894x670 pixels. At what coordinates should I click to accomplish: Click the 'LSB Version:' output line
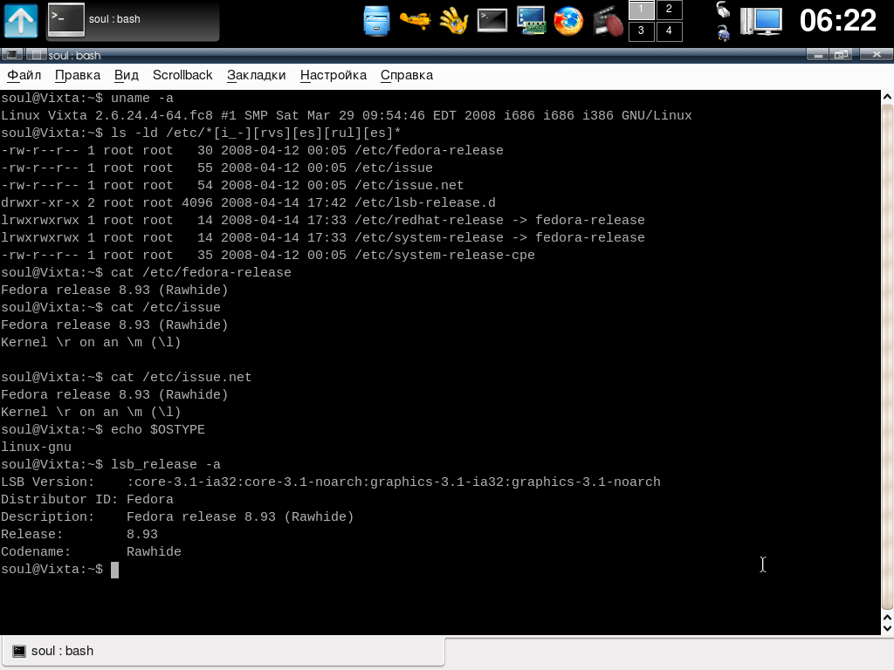click(331, 482)
